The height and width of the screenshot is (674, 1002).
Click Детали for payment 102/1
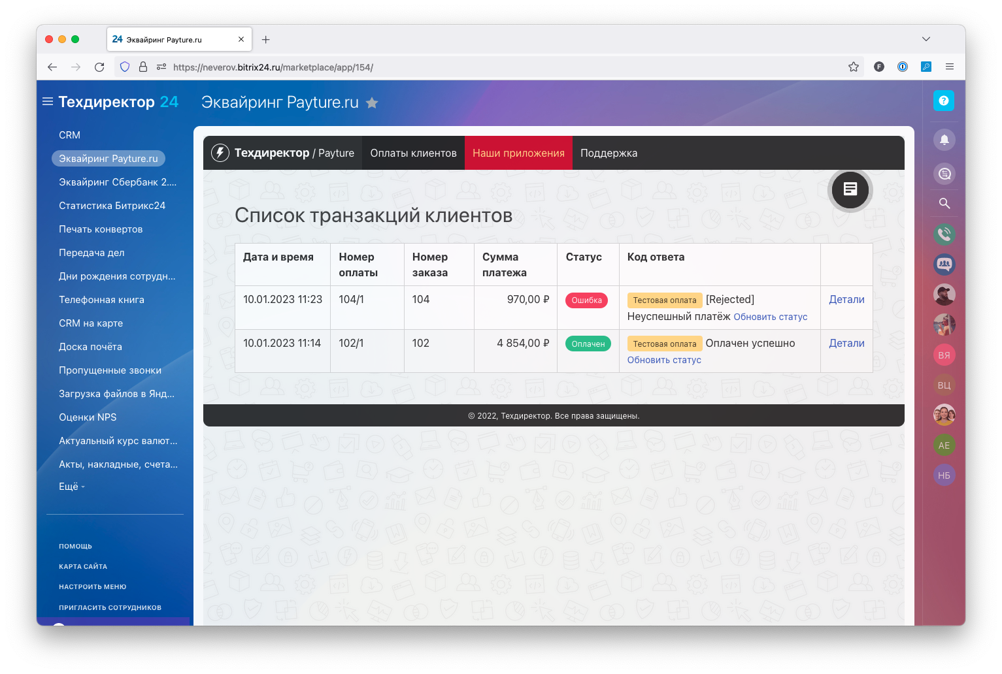tap(846, 343)
